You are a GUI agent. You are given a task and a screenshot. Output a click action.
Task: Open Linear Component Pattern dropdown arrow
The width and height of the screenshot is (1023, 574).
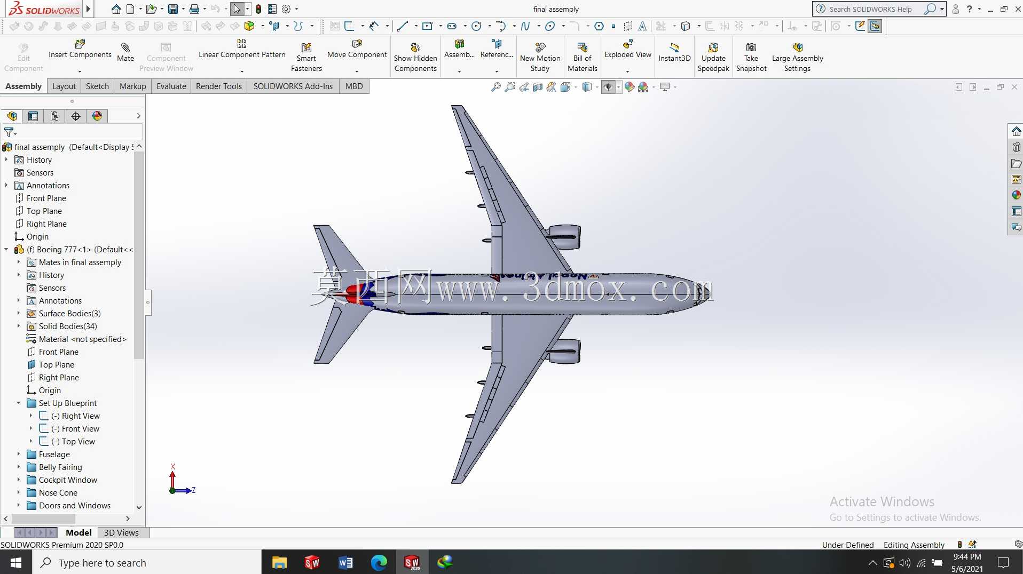pos(242,71)
